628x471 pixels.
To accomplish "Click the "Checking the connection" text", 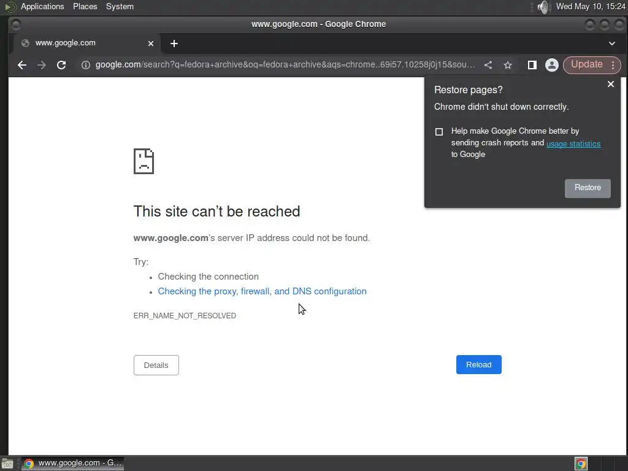I will click(x=209, y=277).
